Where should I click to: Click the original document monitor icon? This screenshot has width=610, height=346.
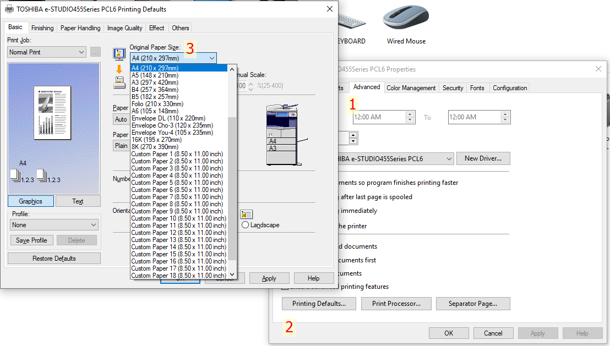tap(119, 54)
